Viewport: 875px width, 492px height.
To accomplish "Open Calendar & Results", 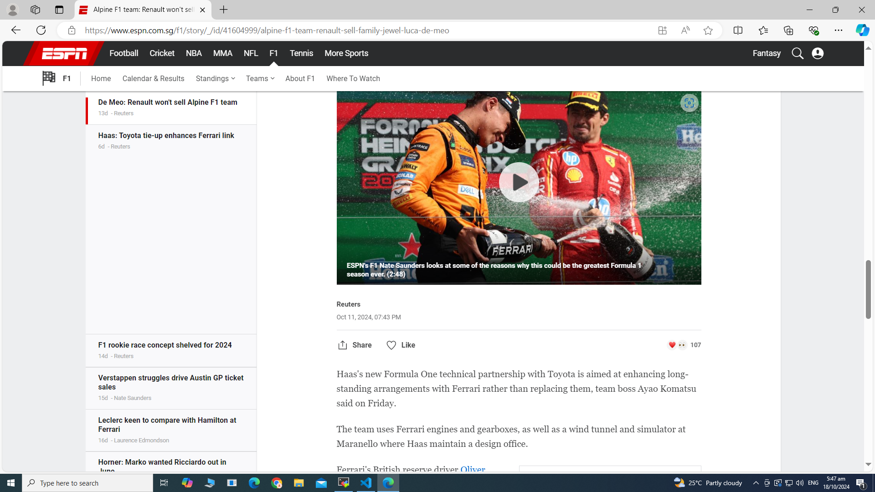I will [x=153, y=79].
